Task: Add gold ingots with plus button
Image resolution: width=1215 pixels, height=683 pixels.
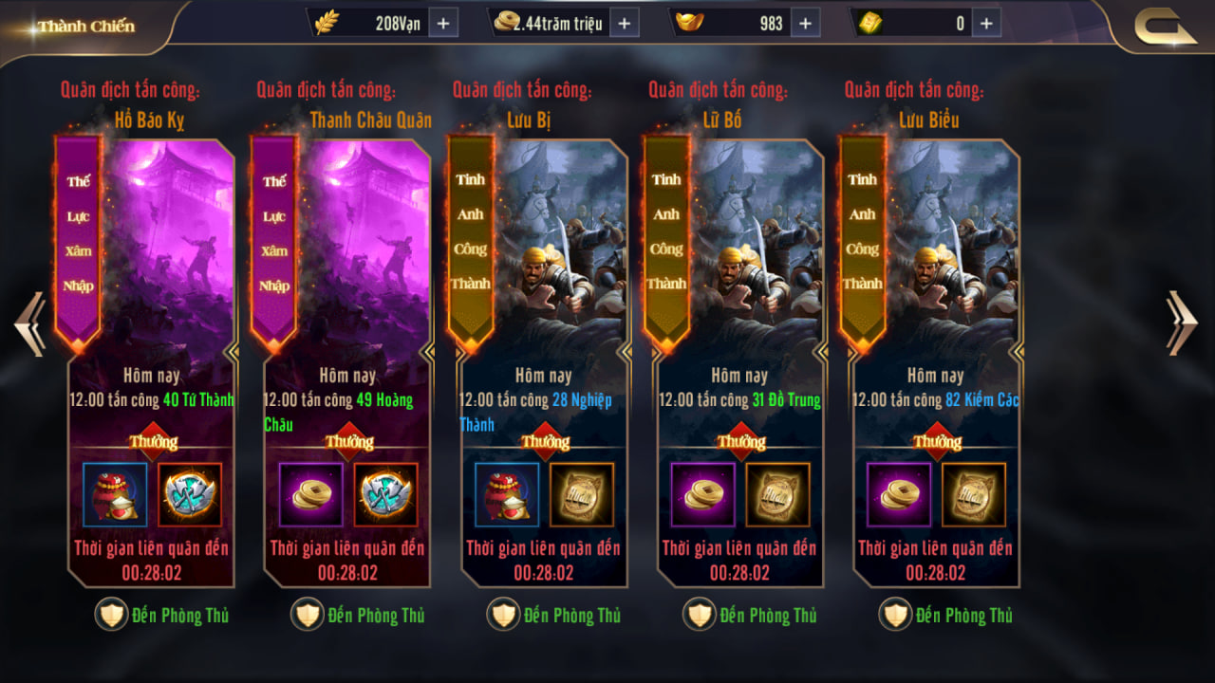Action: click(805, 23)
